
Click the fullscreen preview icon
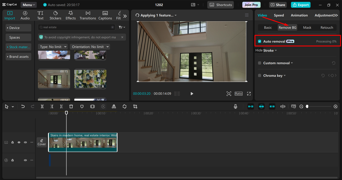tap(249, 94)
